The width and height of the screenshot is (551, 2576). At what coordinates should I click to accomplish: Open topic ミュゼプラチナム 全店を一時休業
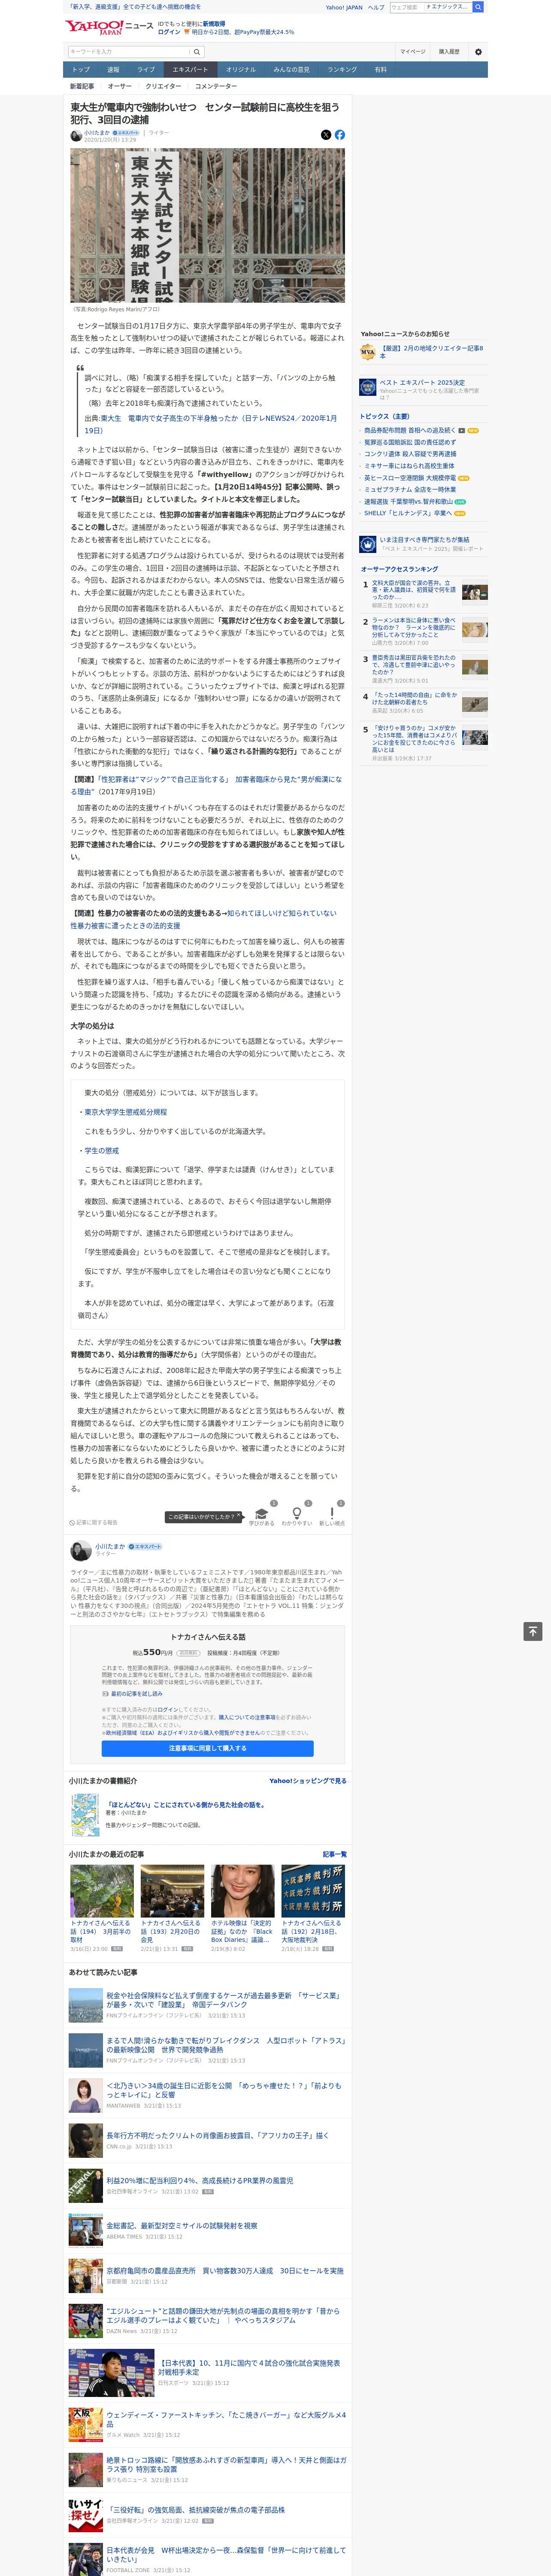pos(409,490)
